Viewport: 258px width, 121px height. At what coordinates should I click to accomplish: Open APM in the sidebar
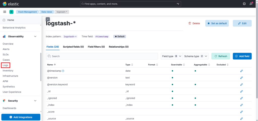click(5, 81)
